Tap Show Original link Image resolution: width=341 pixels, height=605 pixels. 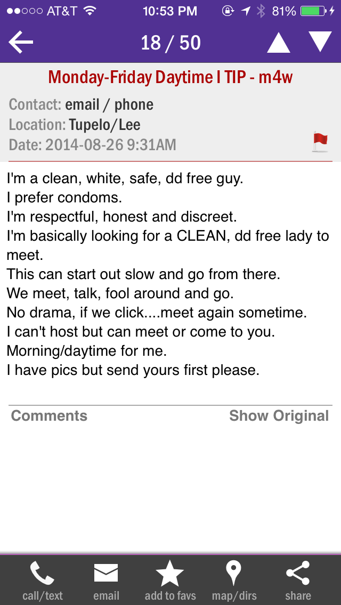pyautogui.click(x=279, y=416)
